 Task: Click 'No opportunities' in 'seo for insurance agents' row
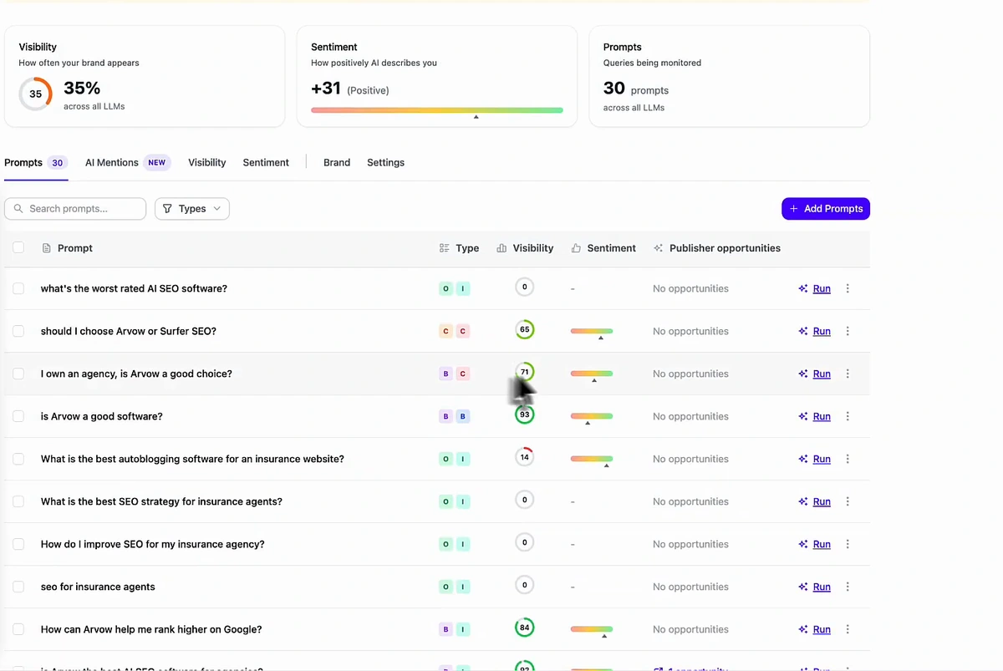690,587
